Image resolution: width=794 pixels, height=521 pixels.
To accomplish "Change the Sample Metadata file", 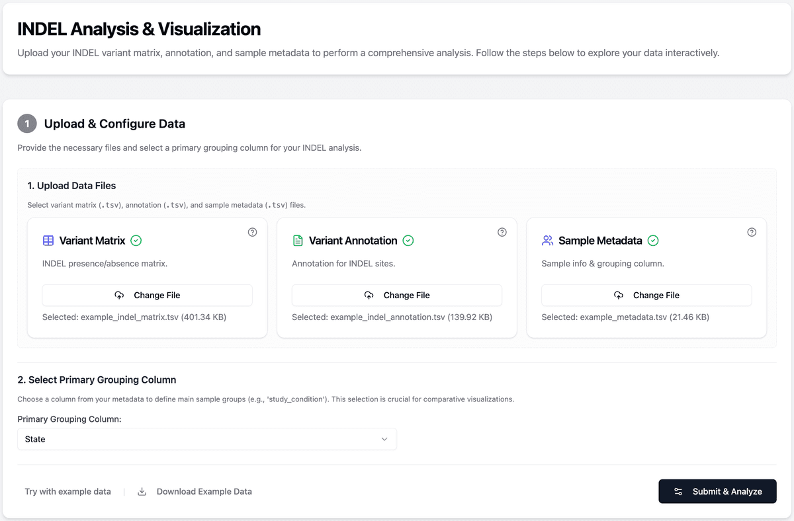I will [x=646, y=295].
